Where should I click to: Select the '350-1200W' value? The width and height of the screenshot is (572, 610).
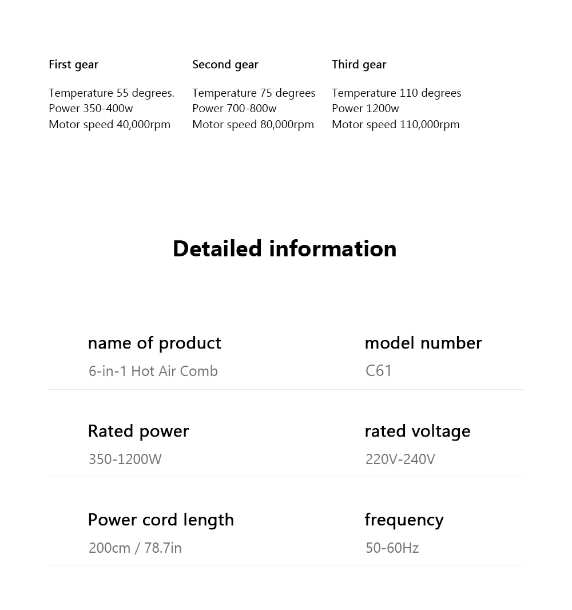(x=125, y=459)
